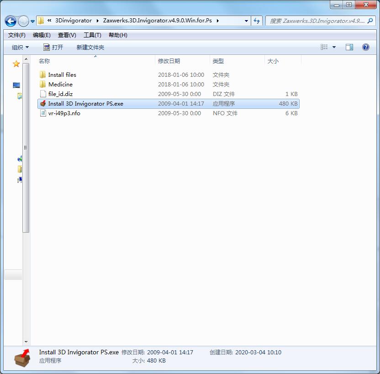Open the 组织 dropdown menu

point(21,47)
